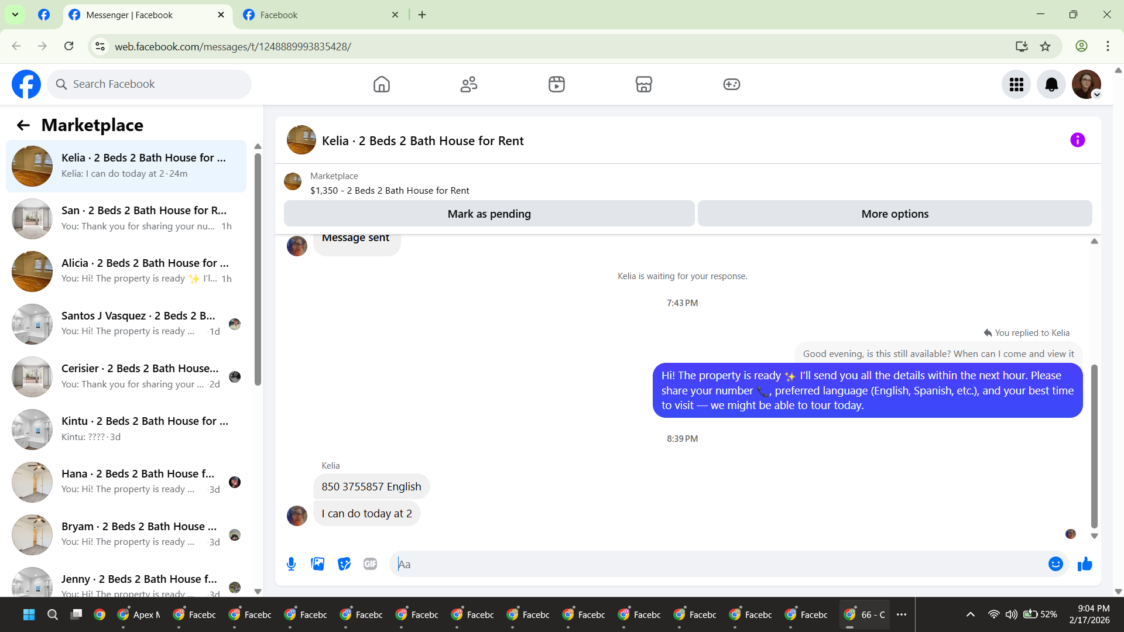Viewport: 1124px width, 632px height.
Task: Open Facebook notifications bell
Action: [x=1051, y=85]
